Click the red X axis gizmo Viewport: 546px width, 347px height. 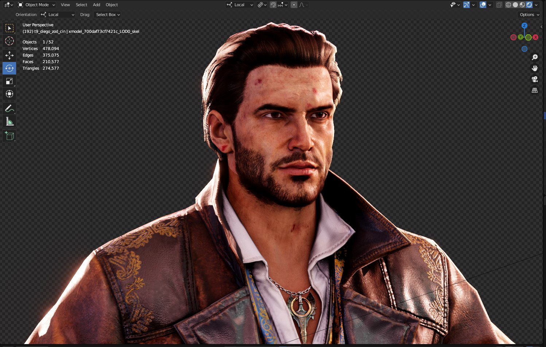click(535, 37)
